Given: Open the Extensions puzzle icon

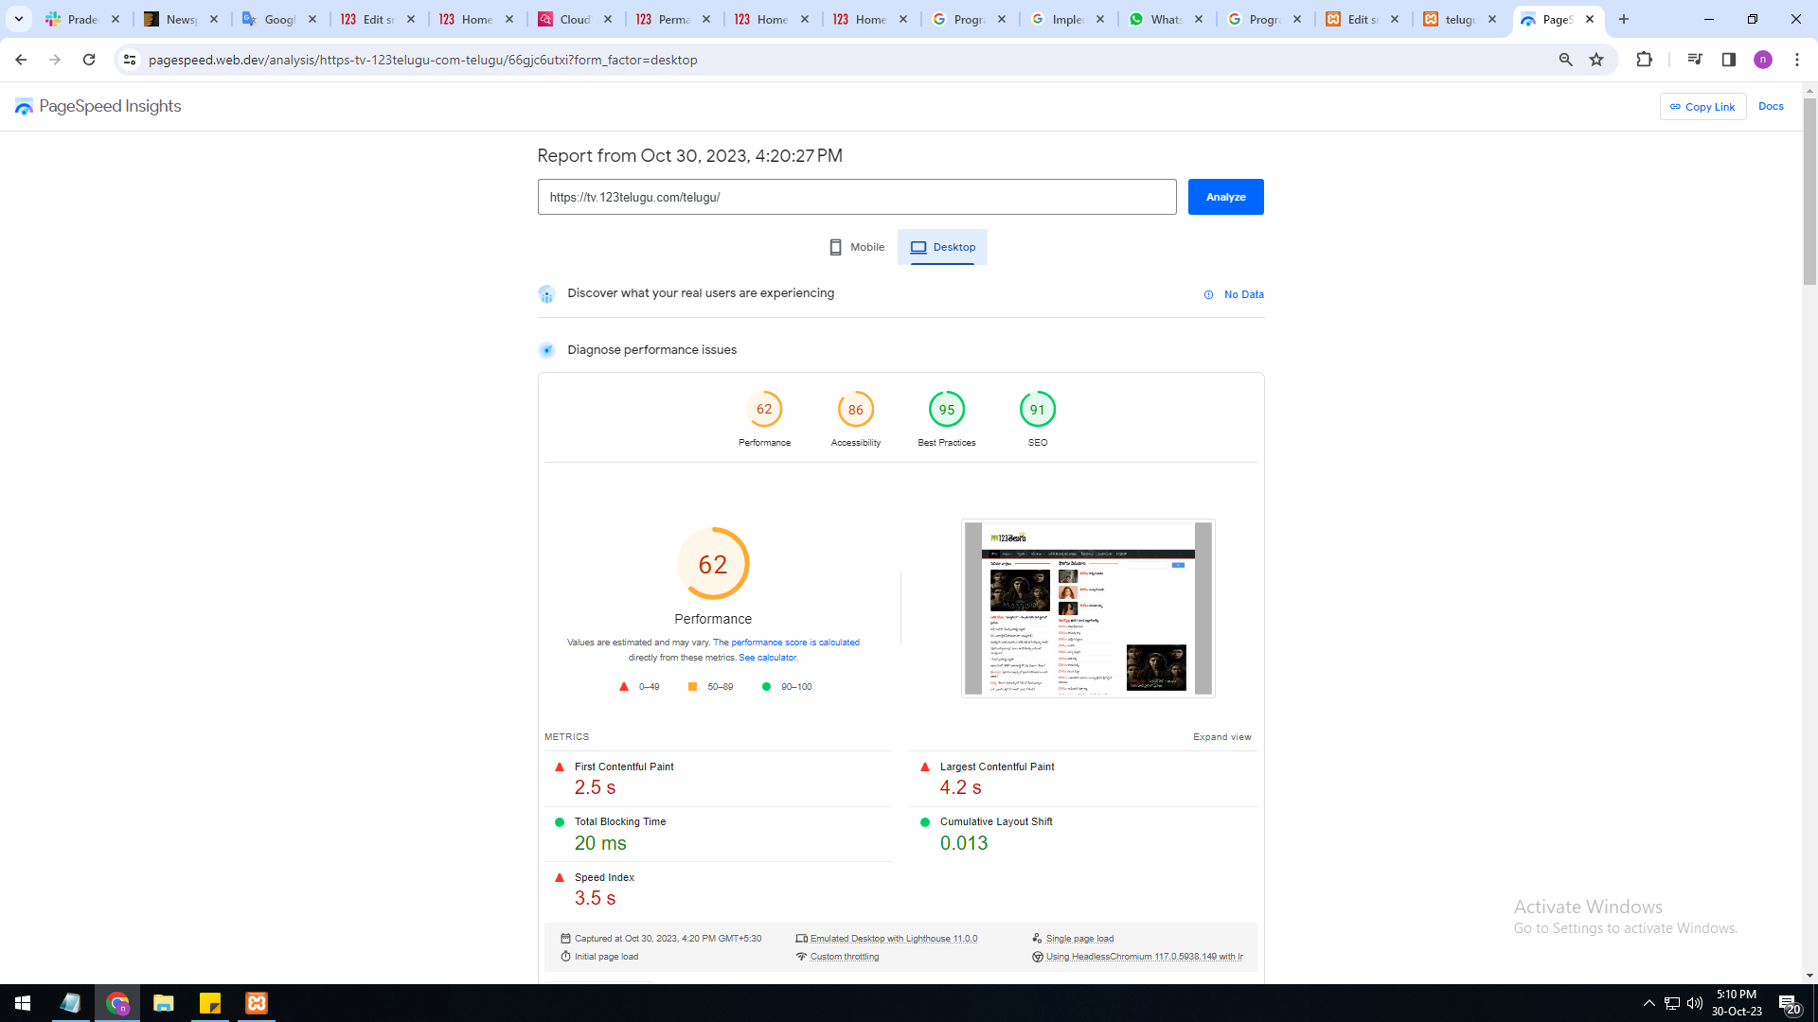Looking at the screenshot, I should tap(1644, 60).
